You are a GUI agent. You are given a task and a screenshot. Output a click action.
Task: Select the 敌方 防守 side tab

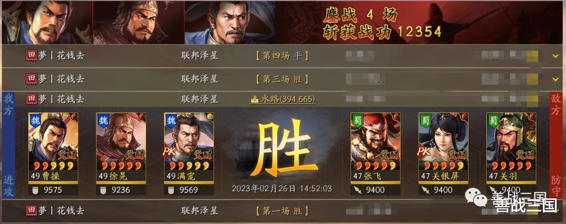click(x=556, y=145)
